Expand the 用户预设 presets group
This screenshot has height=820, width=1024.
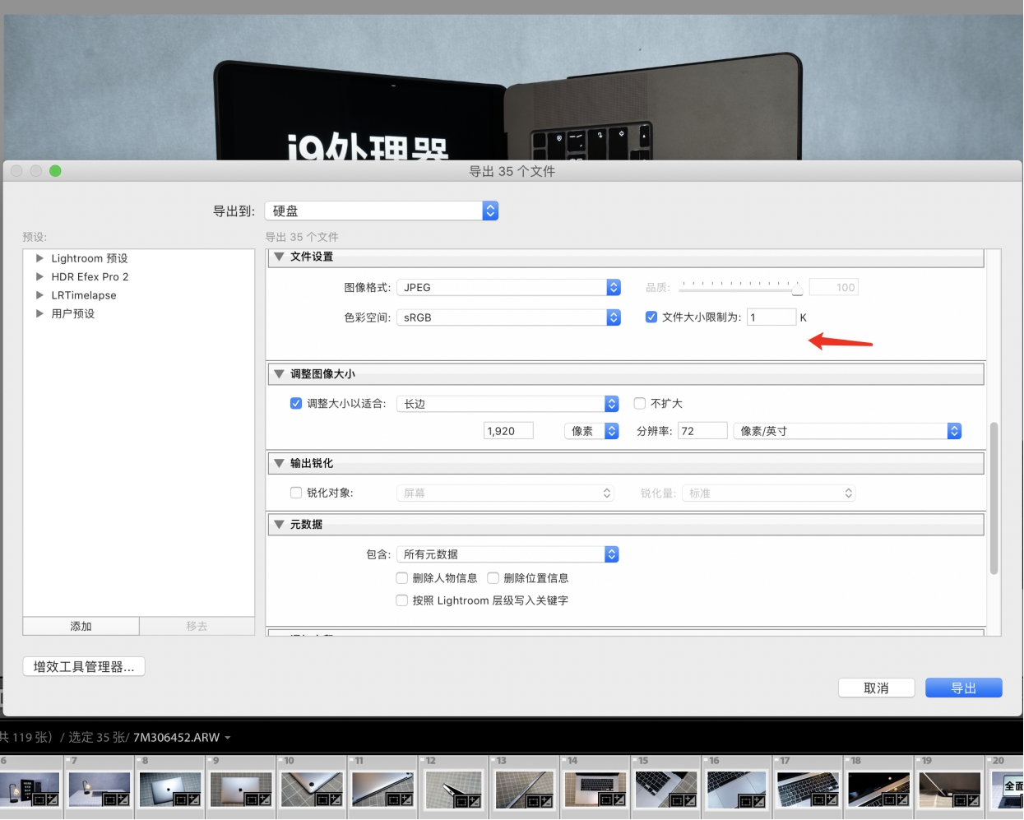(x=39, y=313)
